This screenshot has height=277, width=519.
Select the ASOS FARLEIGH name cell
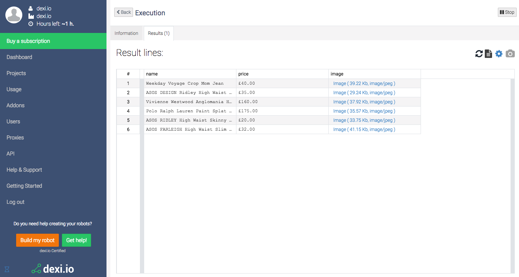point(190,129)
